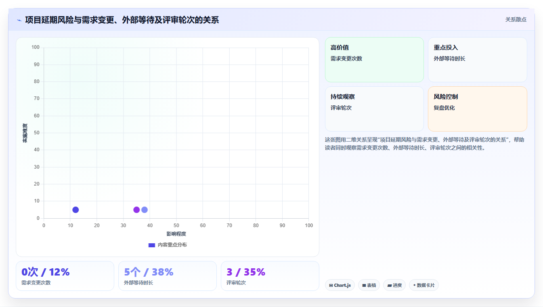This screenshot has height=307, width=543.
Task: Click the 表格 tag chip
Action: (369, 285)
